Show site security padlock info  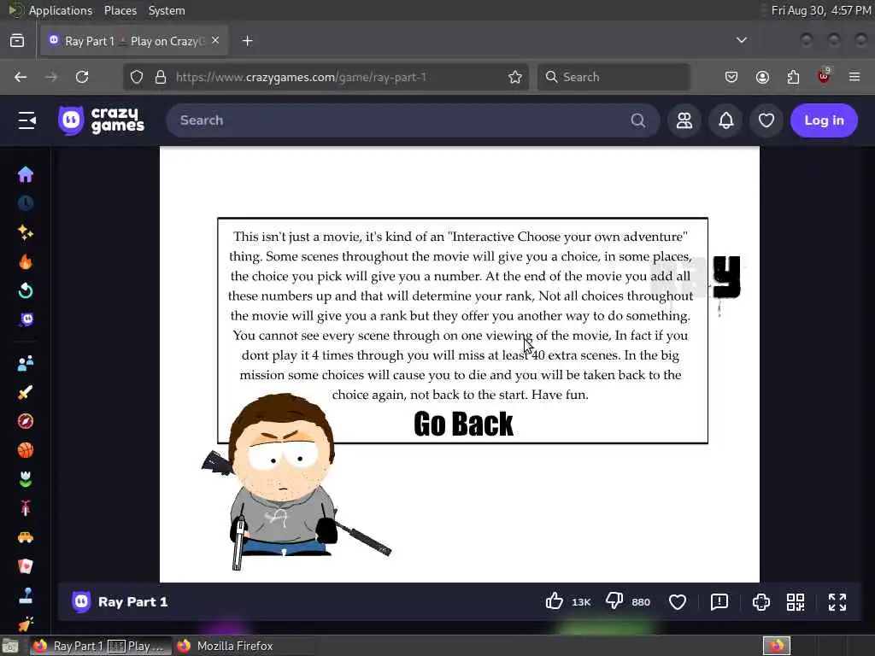[161, 77]
